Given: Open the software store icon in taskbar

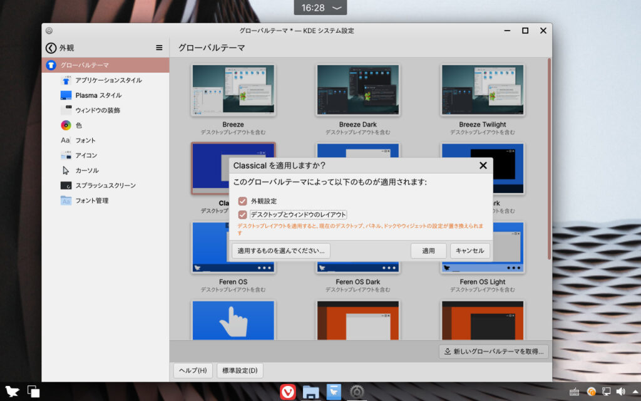Looking at the screenshot, I should pyautogui.click(x=334, y=392).
